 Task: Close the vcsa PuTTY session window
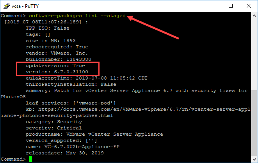pyautogui.click(x=249, y=6)
